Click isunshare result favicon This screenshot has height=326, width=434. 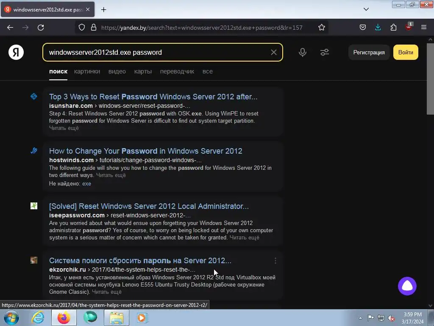pos(34,96)
